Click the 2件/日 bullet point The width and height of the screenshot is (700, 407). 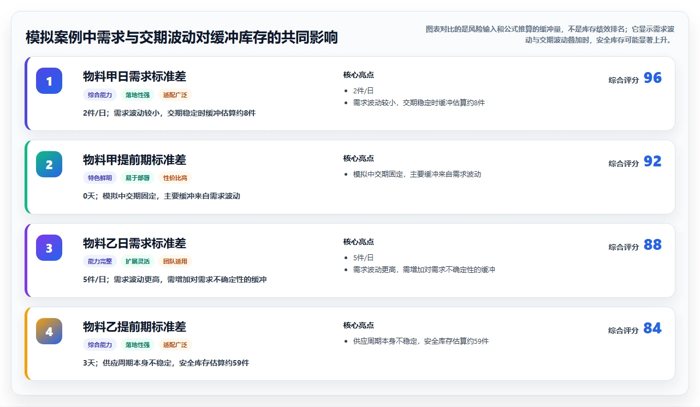(x=363, y=91)
